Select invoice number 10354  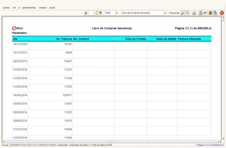[x=68, y=129]
